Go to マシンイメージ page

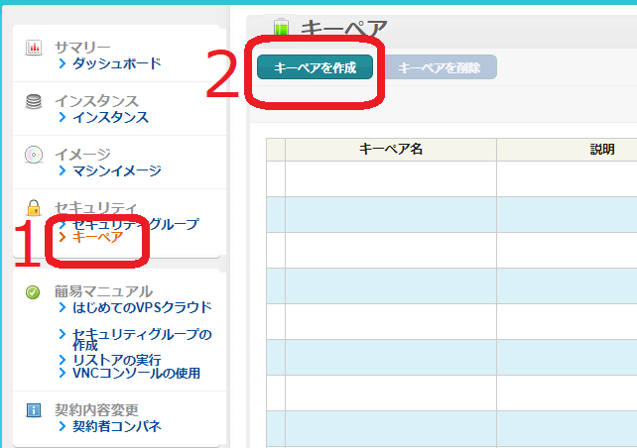[116, 170]
